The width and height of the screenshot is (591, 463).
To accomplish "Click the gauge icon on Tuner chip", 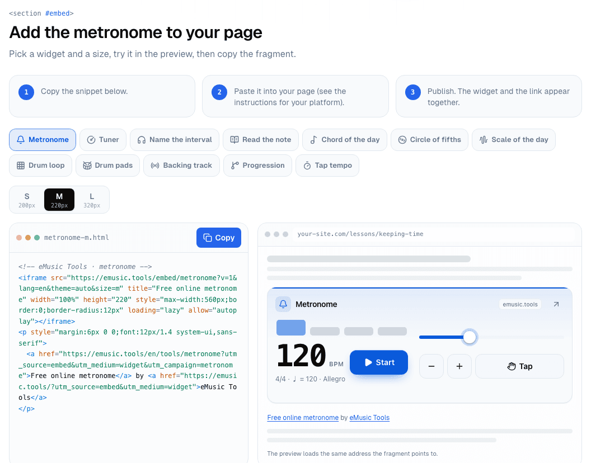I will point(91,140).
